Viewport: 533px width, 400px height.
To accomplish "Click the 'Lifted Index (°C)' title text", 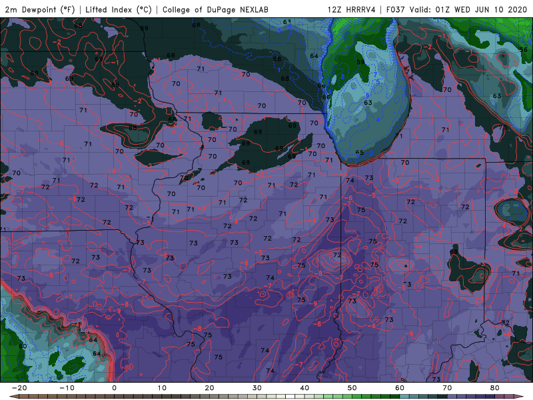I will point(119,9).
